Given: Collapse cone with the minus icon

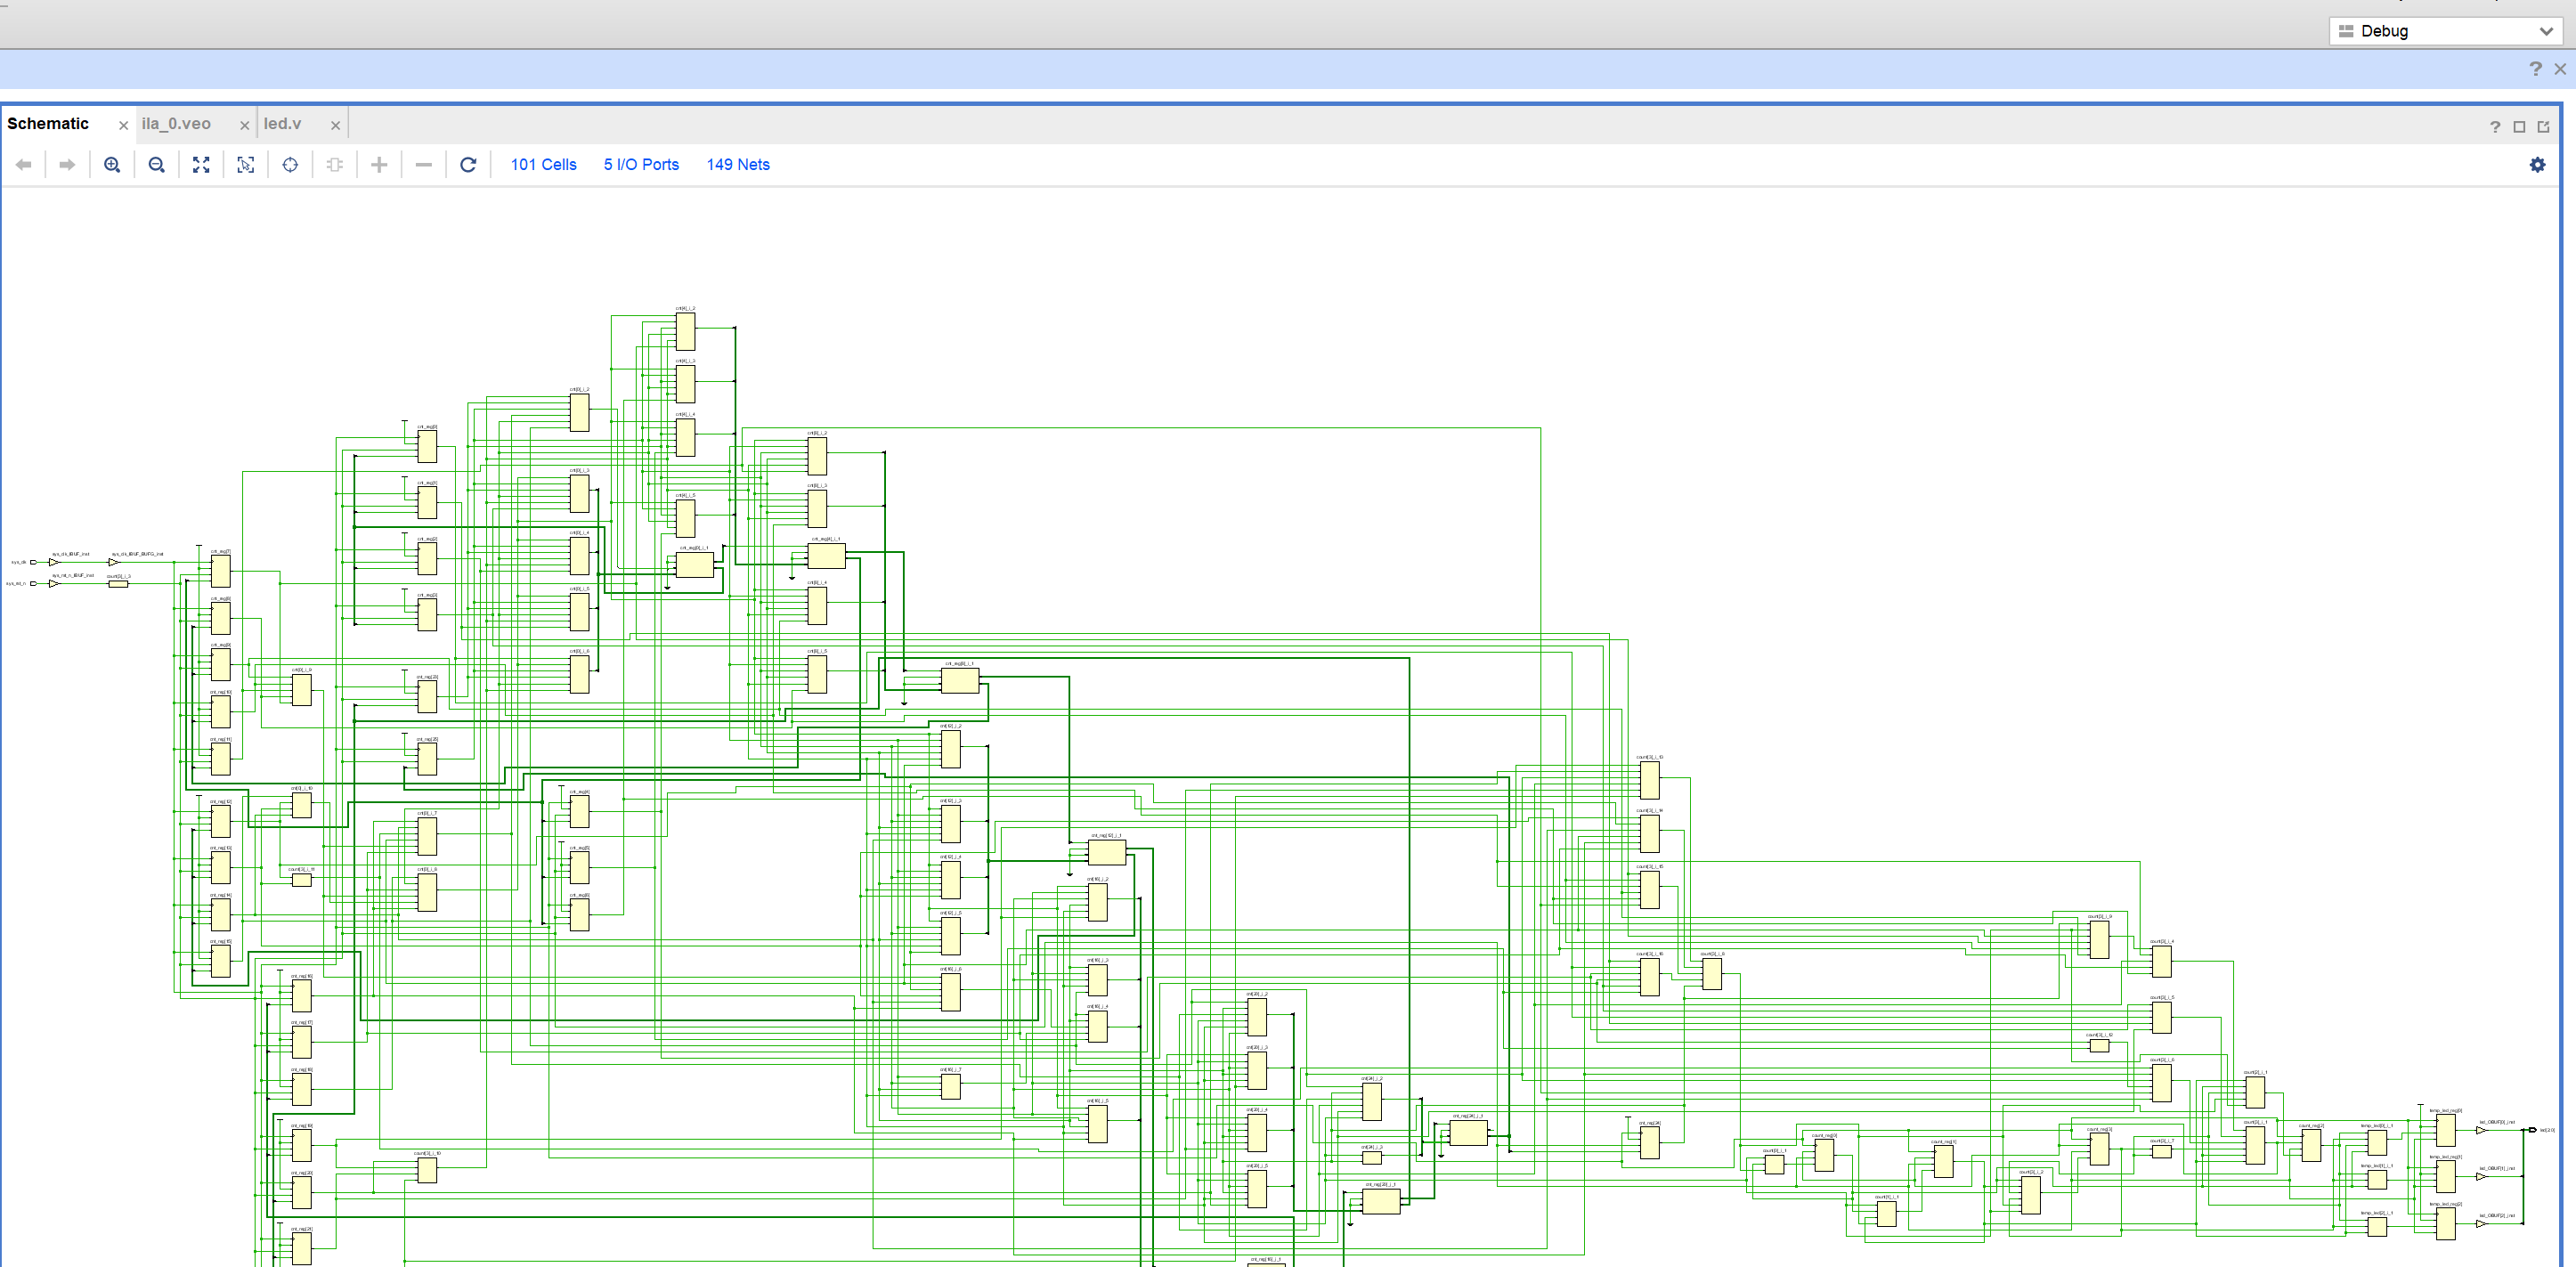Looking at the screenshot, I should [x=423, y=165].
